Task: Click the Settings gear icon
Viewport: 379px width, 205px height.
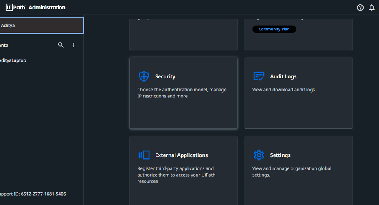Action: pyautogui.click(x=259, y=155)
